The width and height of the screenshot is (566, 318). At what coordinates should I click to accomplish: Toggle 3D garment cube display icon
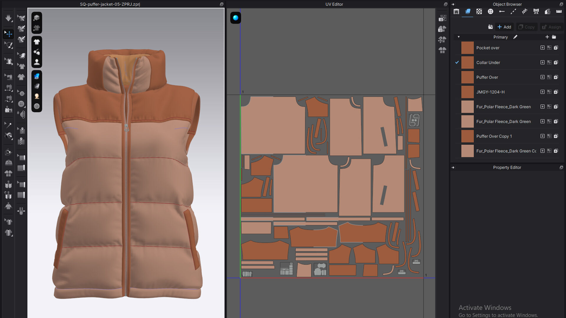coord(37,18)
